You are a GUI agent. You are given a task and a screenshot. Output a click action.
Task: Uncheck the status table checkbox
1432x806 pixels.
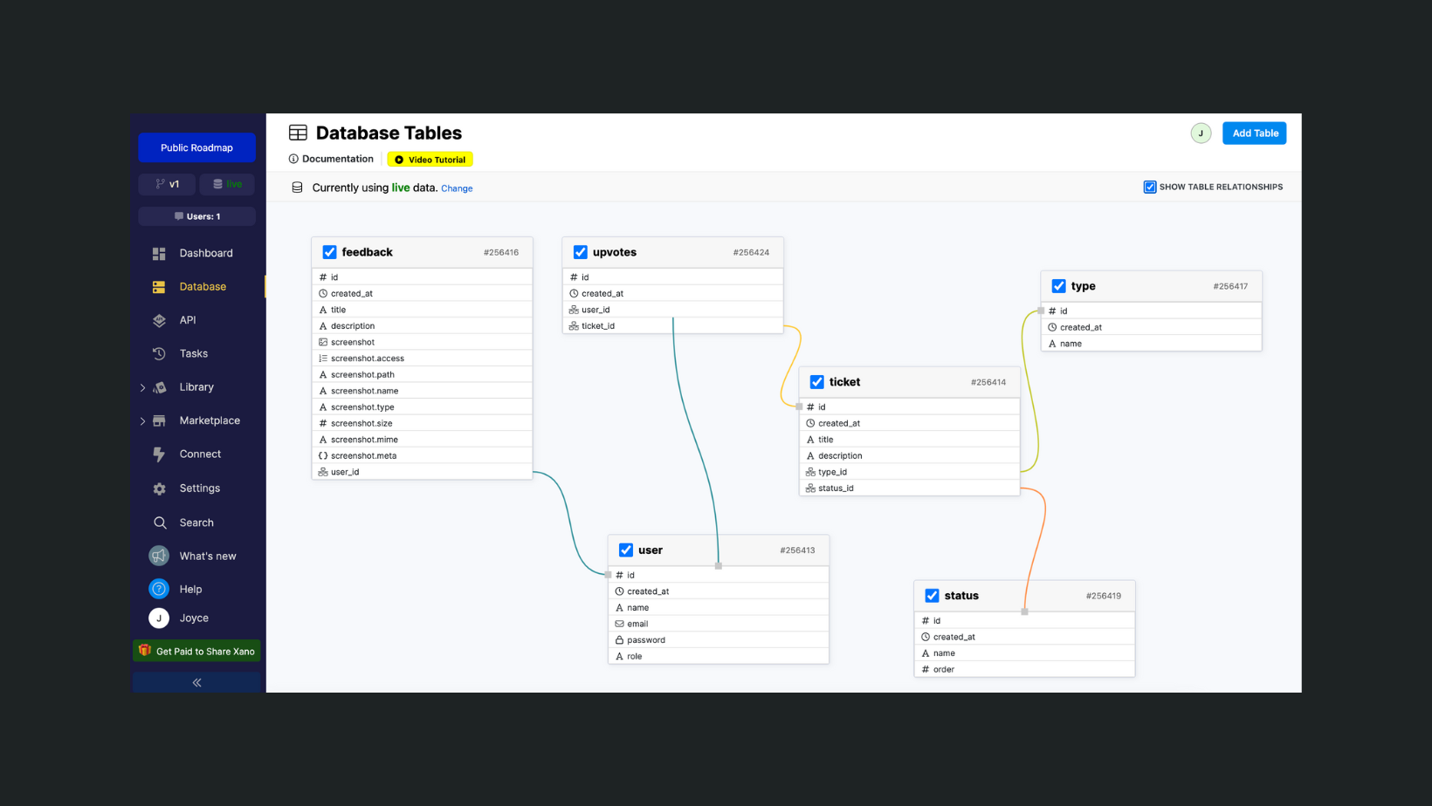pyautogui.click(x=932, y=596)
